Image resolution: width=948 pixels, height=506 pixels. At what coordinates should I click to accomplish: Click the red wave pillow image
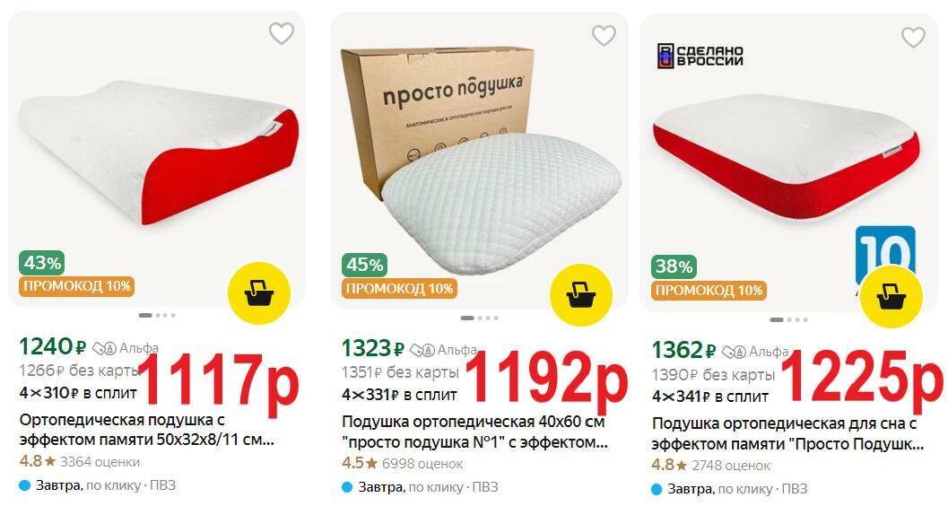[157, 151]
